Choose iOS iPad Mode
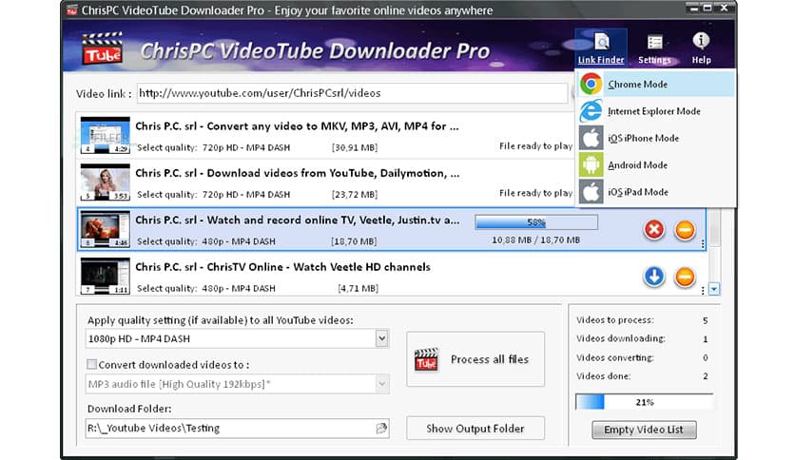This screenshot has height=460, width=795. pos(655,192)
